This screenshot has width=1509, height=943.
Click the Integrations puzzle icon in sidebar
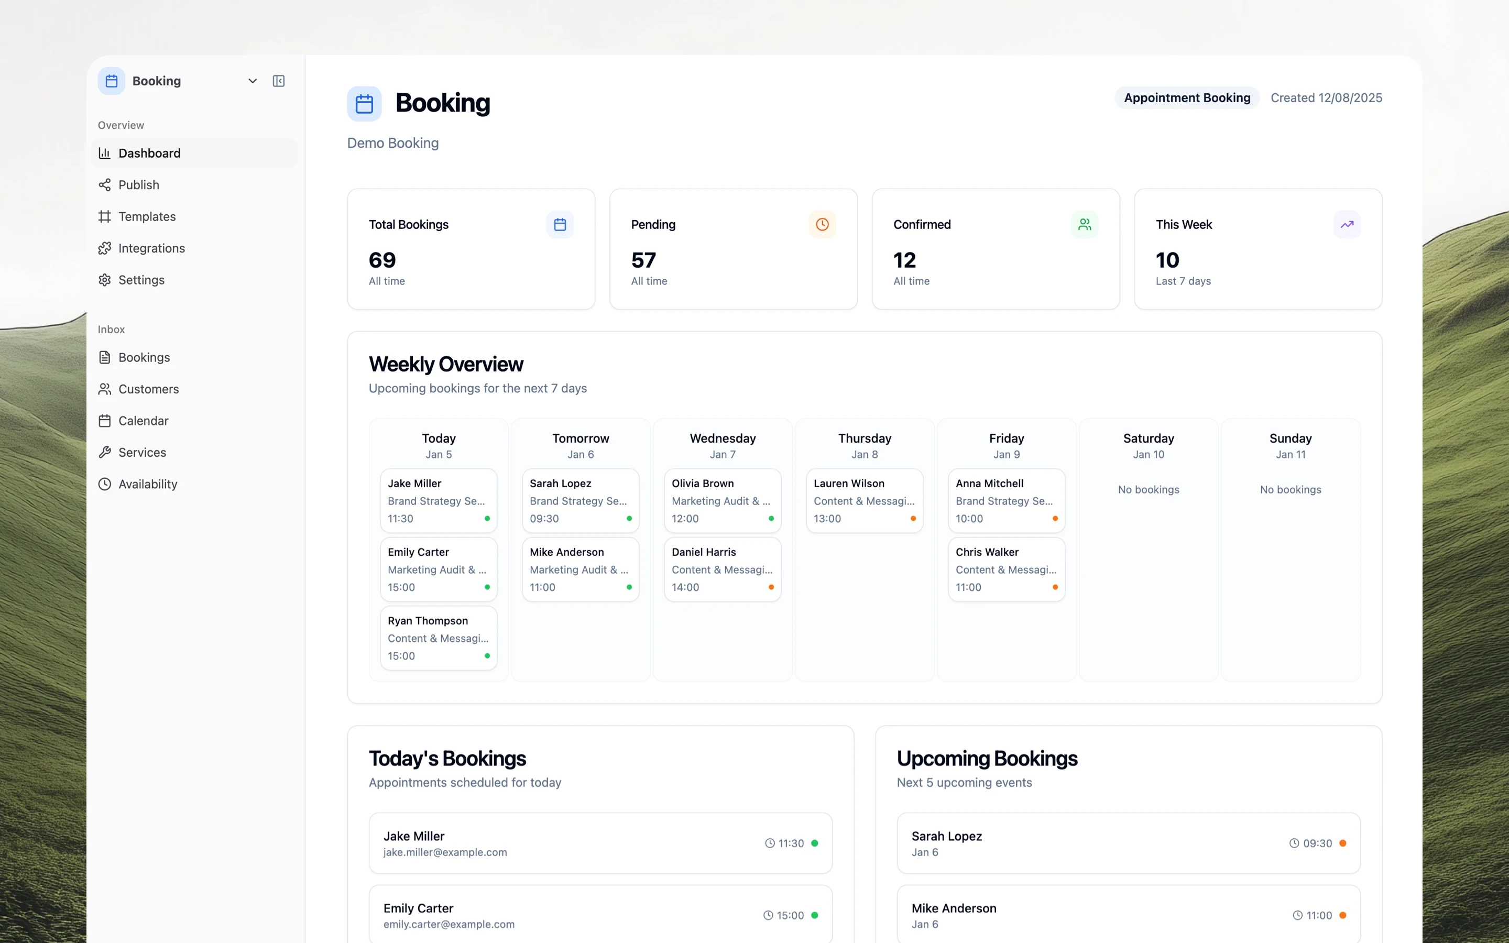[105, 248]
